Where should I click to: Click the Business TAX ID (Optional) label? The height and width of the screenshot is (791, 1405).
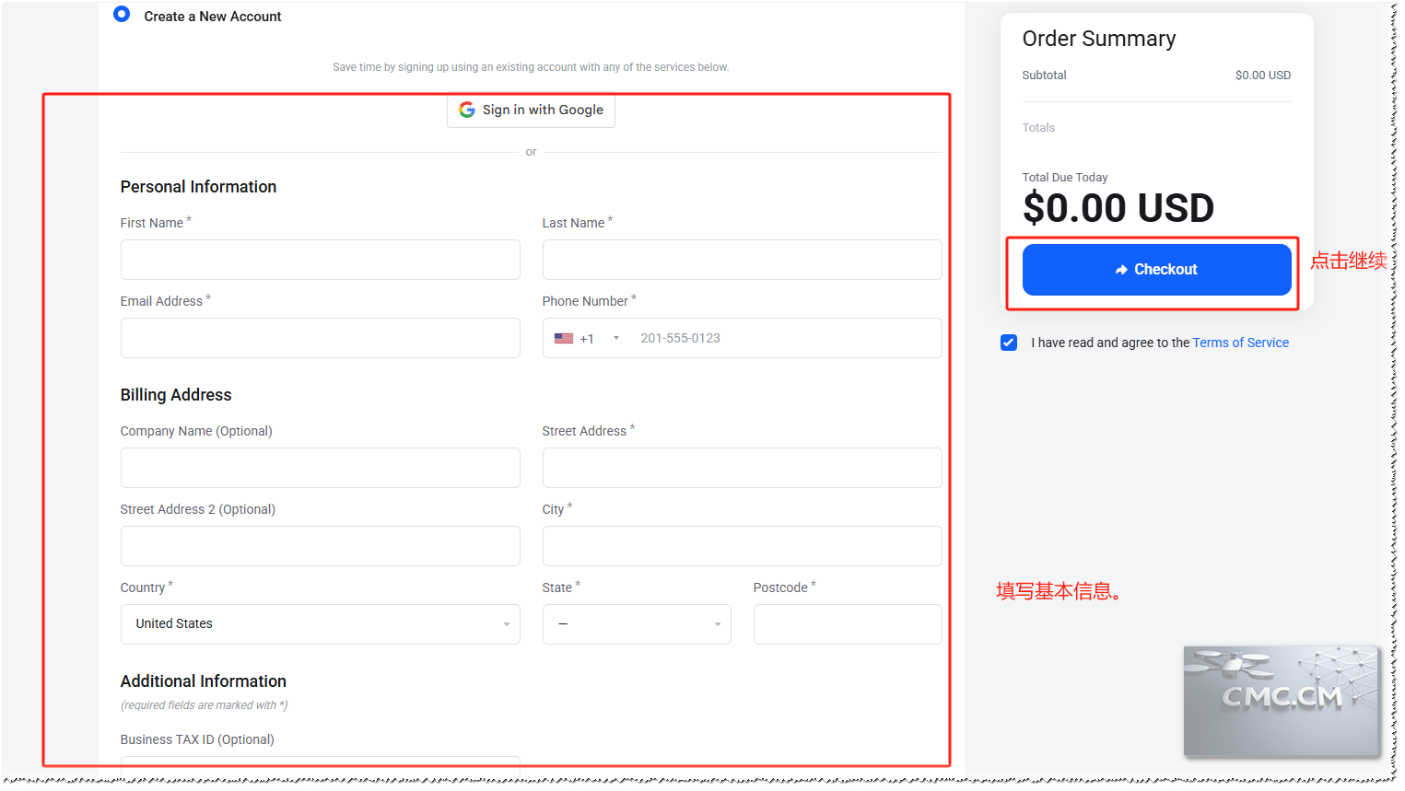pos(197,739)
